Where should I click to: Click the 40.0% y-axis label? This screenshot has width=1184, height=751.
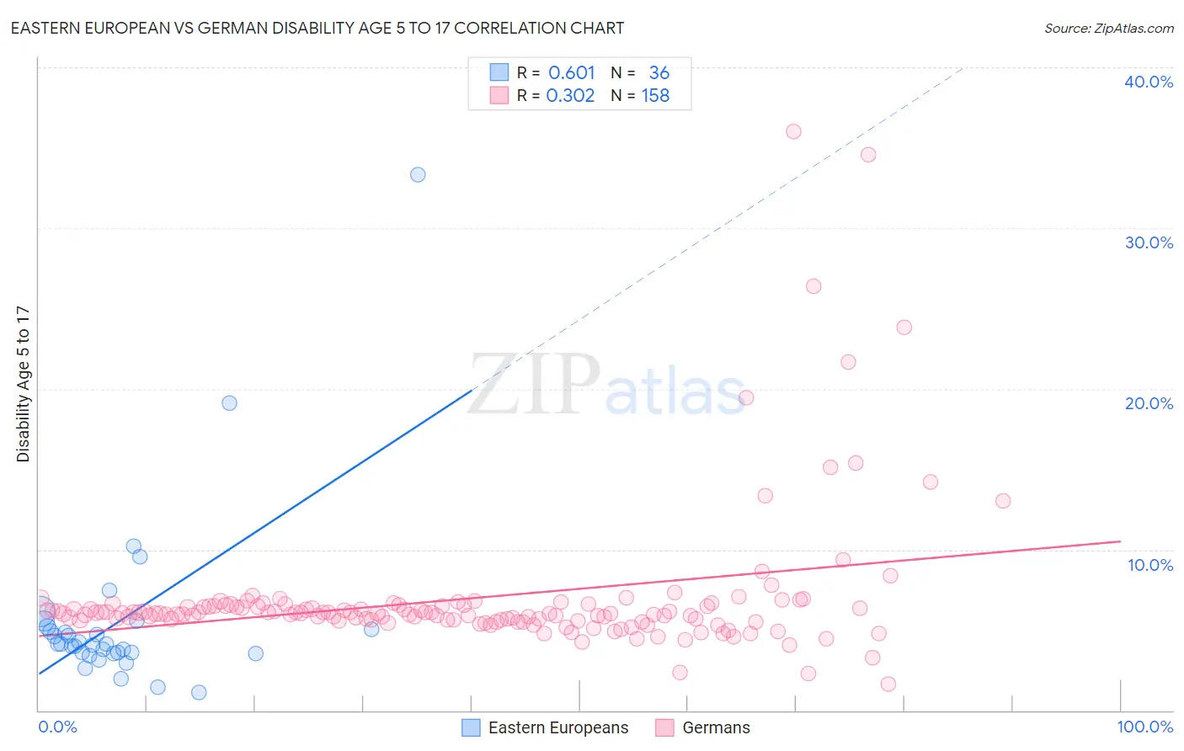(x=1149, y=82)
